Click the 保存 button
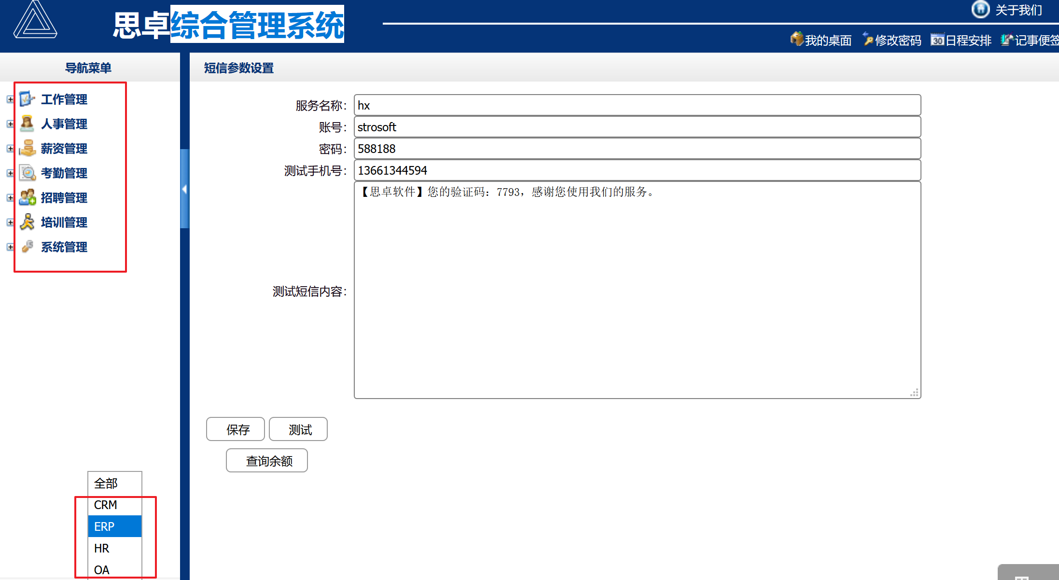1059x580 pixels. pos(236,429)
